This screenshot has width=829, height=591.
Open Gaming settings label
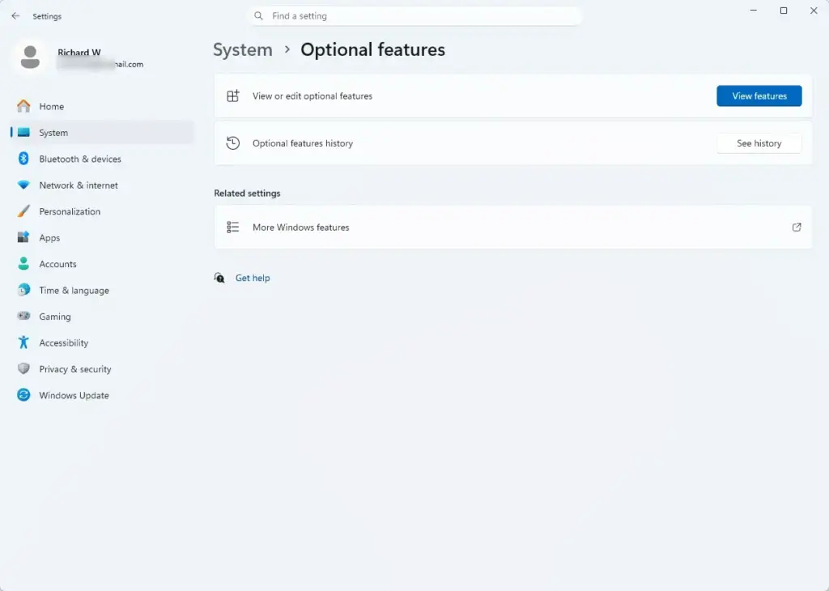(x=55, y=317)
